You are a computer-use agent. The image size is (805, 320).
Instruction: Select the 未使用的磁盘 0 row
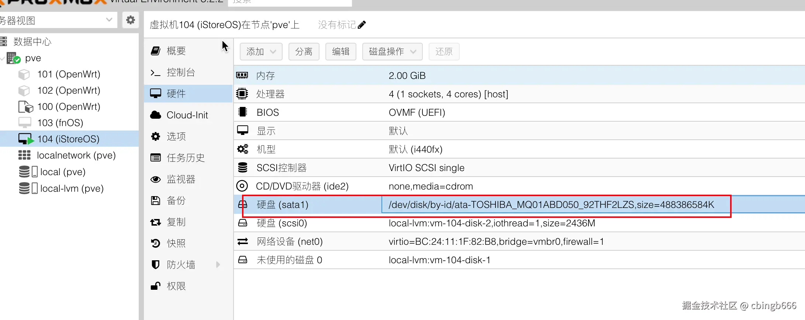[x=519, y=260]
